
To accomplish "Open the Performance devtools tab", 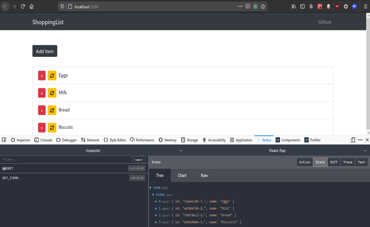I will point(142,140).
